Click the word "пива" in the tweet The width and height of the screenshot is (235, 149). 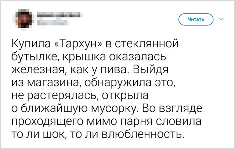(117, 69)
